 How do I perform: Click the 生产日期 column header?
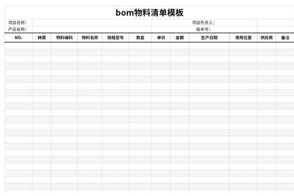[x=209, y=38]
